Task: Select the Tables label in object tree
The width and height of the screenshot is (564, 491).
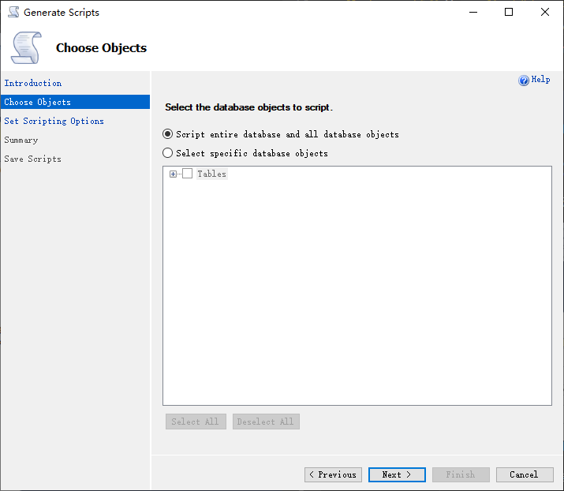Action: click(x=211, y=174)
